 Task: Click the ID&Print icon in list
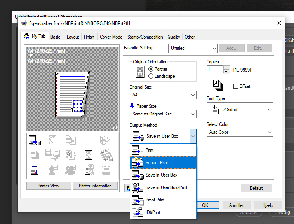[137, 212]
